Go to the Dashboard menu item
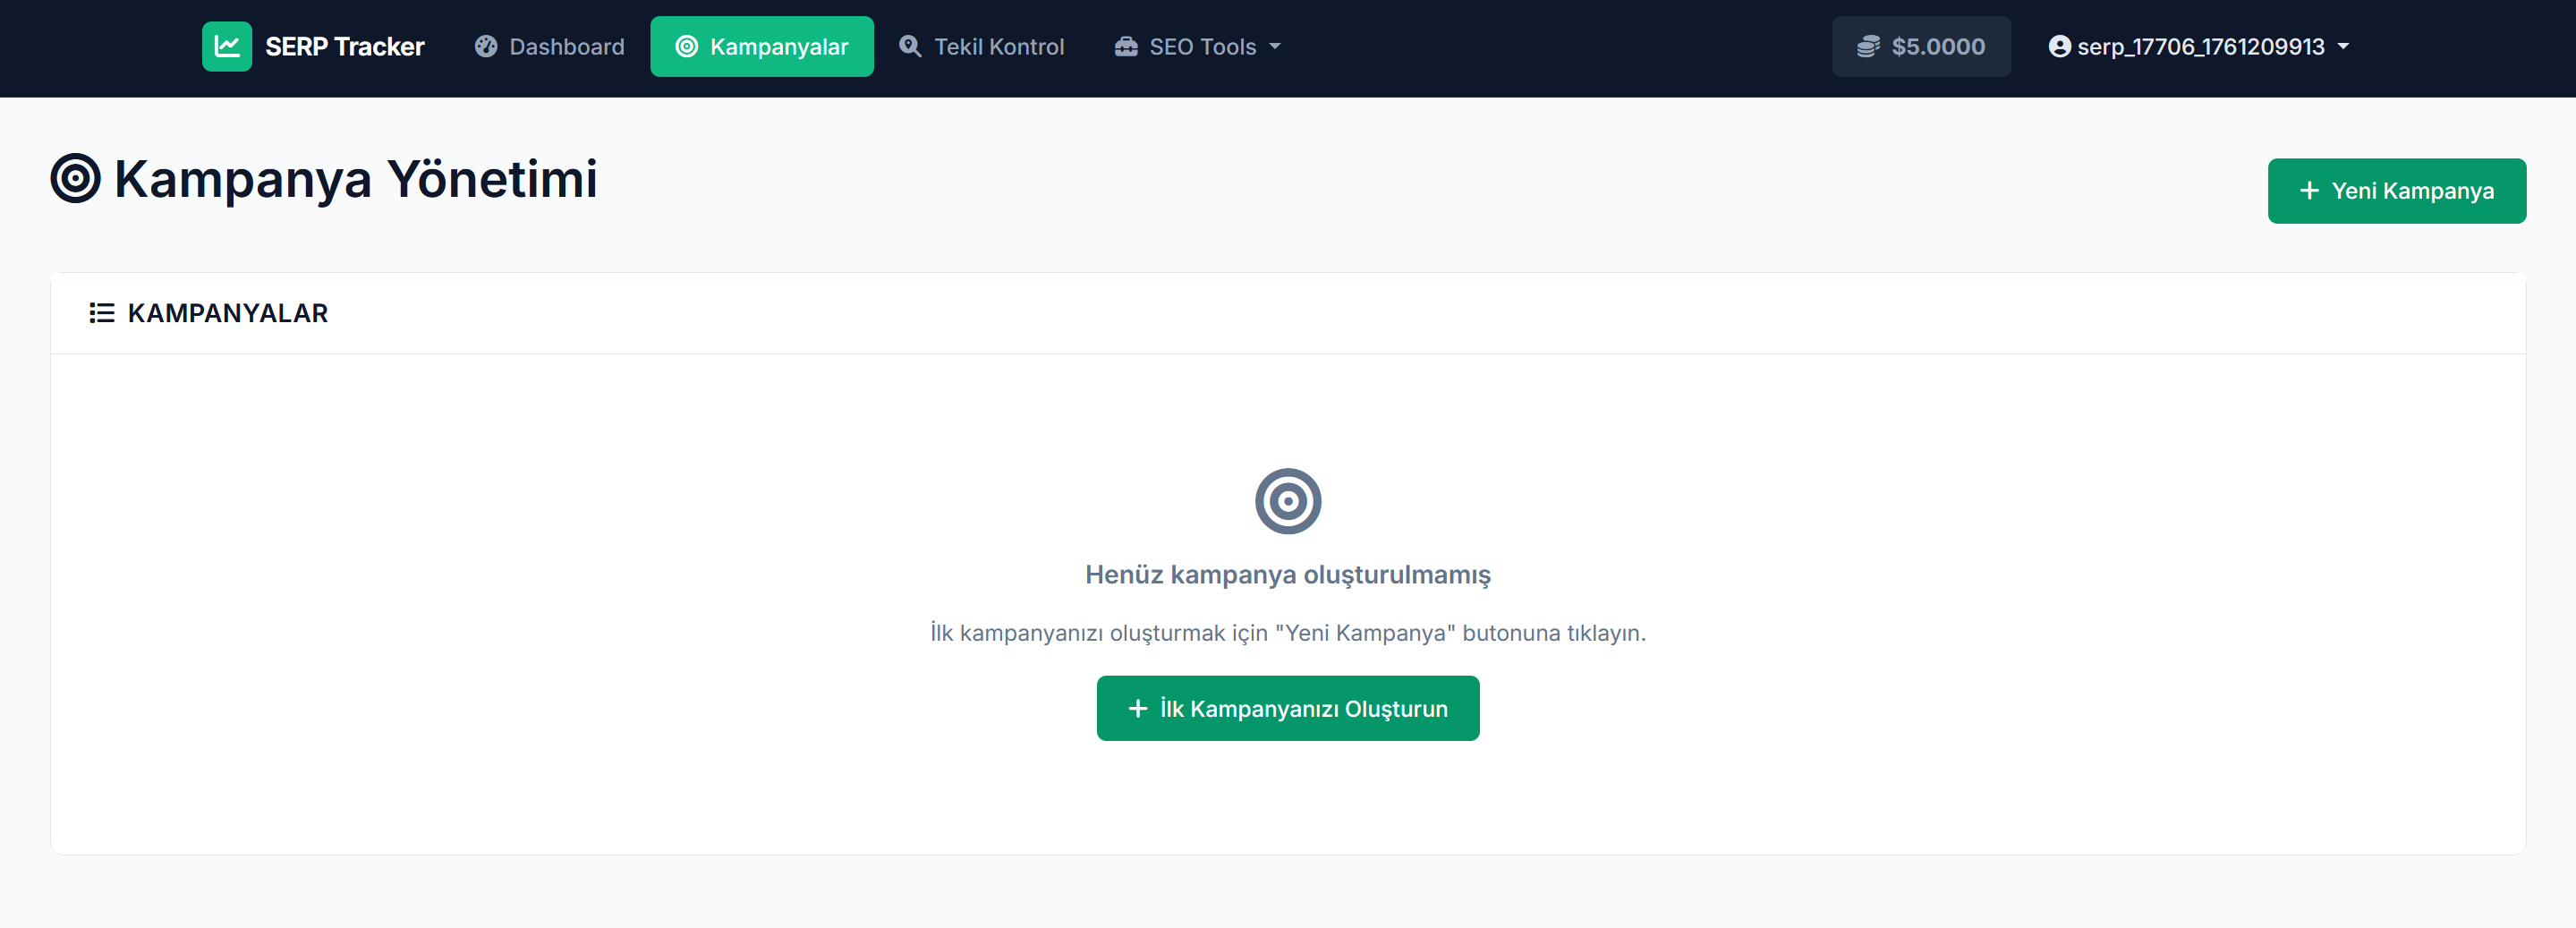 (x=549, y=47)
